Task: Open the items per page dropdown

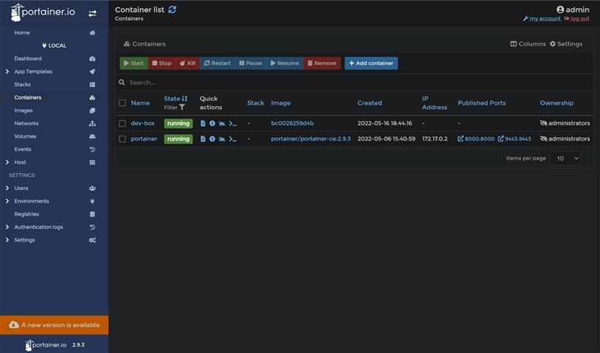Action: pos(565,159)
